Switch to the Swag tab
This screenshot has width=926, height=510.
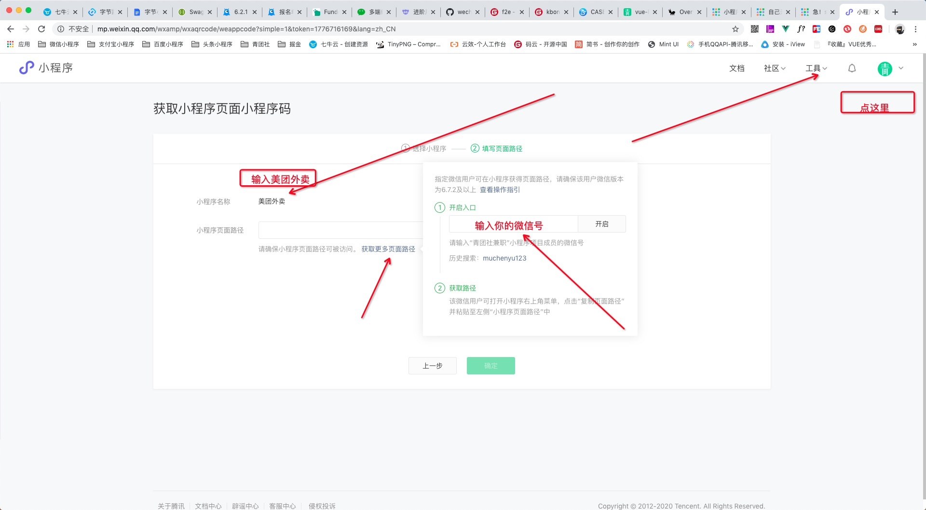tap(191, 12)
